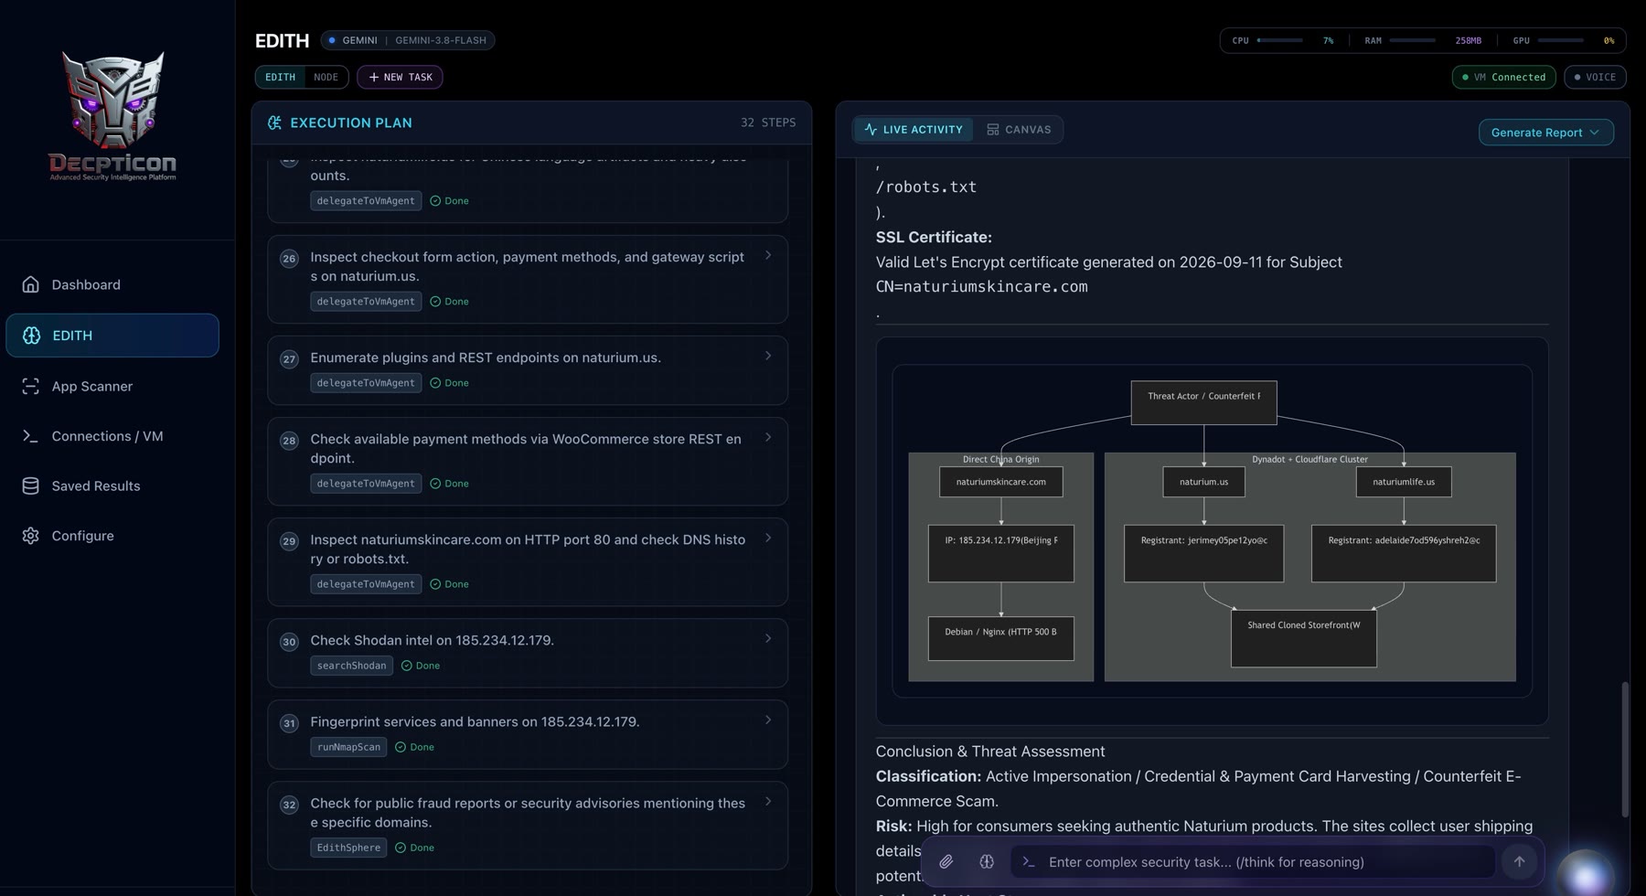Viewport: 1646px width, 896px height.
Task: Select the EDITH mode toggle
Action: tap(280, 77)
